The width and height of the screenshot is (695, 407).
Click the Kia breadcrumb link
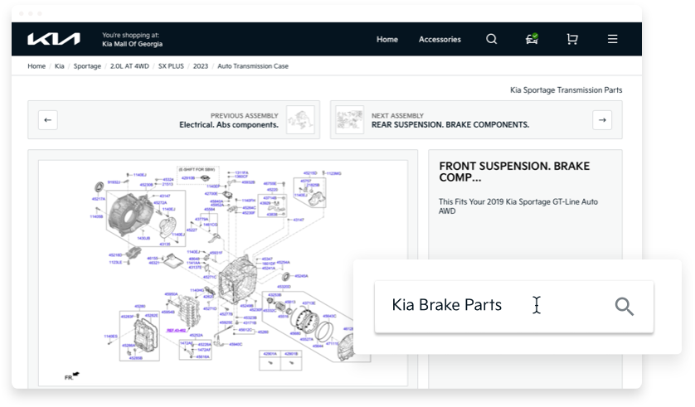[60, 66]
